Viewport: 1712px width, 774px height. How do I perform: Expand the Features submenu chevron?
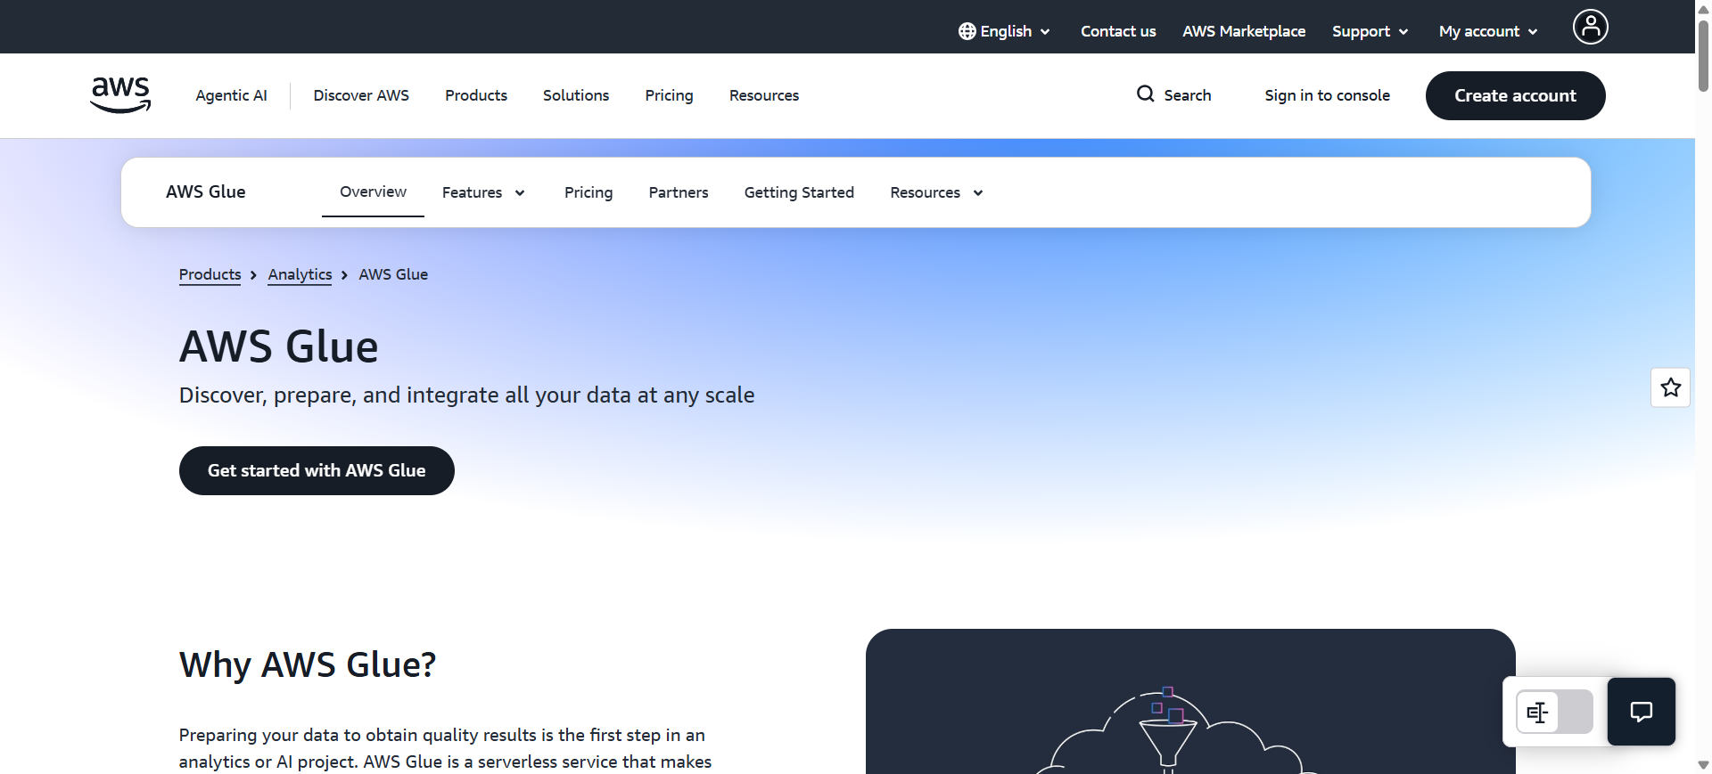pos(520,192)
